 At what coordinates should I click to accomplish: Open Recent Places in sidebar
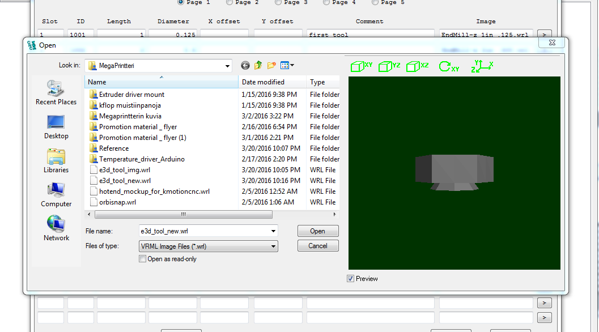pyautogui.click(x=56, y=92)
